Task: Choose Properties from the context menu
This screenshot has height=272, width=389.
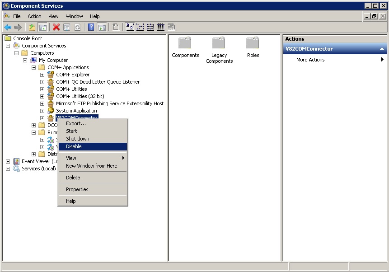Action: [93, 189]
